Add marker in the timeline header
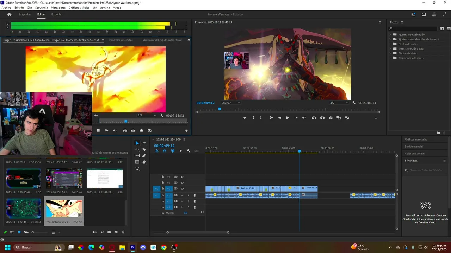The height and width of the screenshot is (253, 451). tap(181, 151)
